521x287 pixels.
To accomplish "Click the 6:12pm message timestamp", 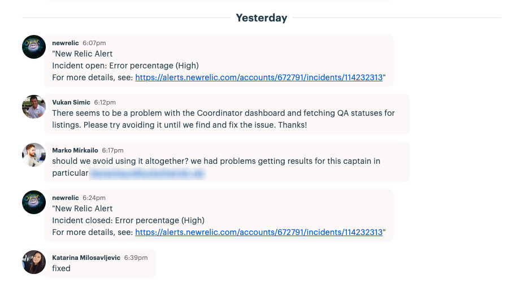I will pos(105,103).
